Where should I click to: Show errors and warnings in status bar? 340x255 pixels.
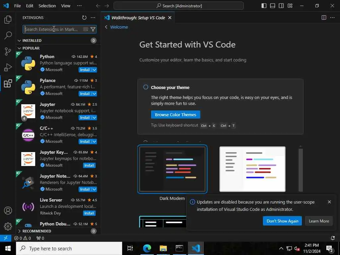tap(23, 238)
